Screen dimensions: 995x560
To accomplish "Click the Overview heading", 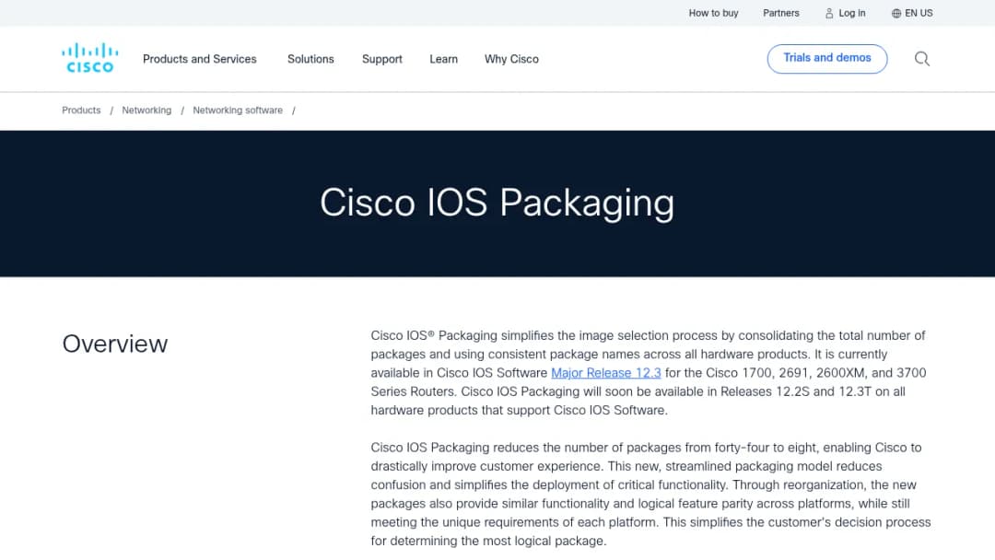I will coord(115,344).
